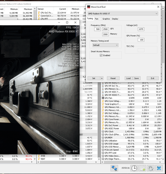Click the clock reset timer icon

click(134, 168)
